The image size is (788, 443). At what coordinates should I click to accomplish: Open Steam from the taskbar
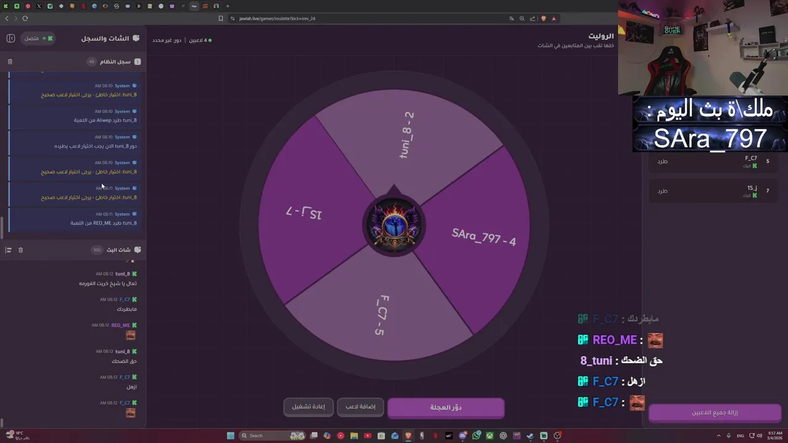point(530,436)
